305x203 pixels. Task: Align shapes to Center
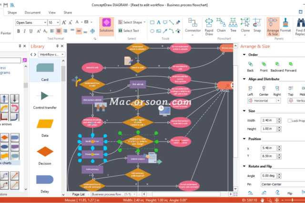(264, 91)
